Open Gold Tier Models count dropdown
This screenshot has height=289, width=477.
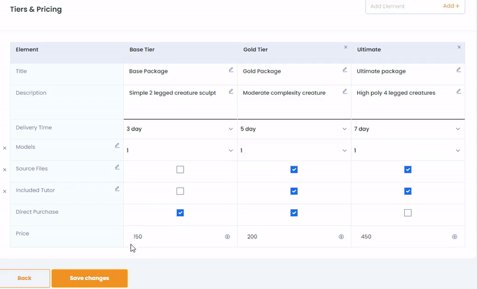(x=294, y=150)
